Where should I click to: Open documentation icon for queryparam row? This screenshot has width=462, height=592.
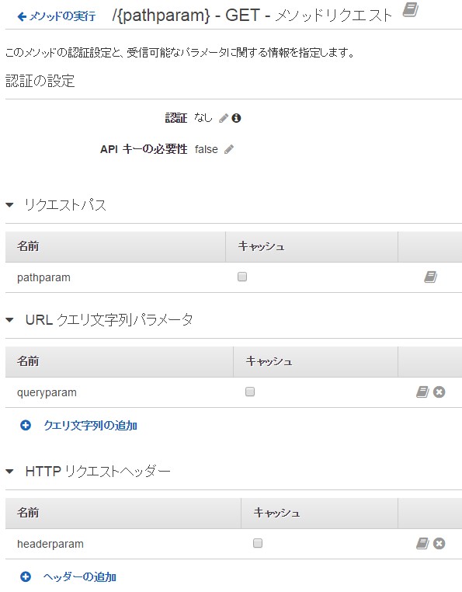click(422, 392)
